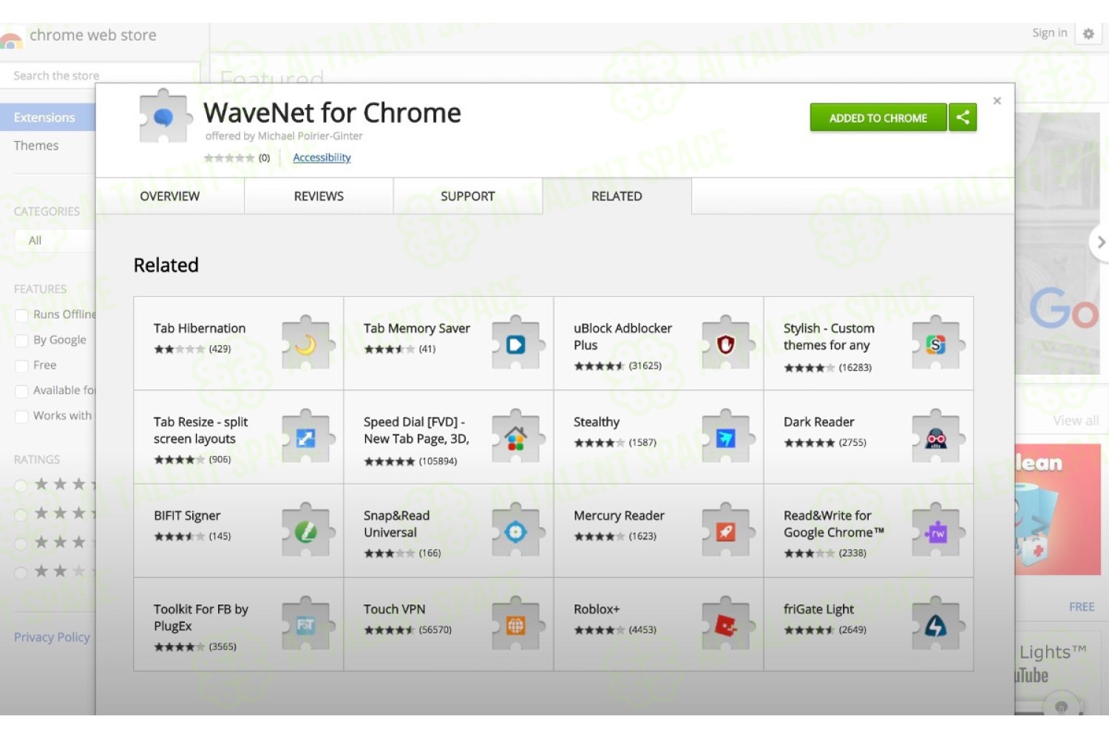Open the All categories dropdown

pos(55,240)
